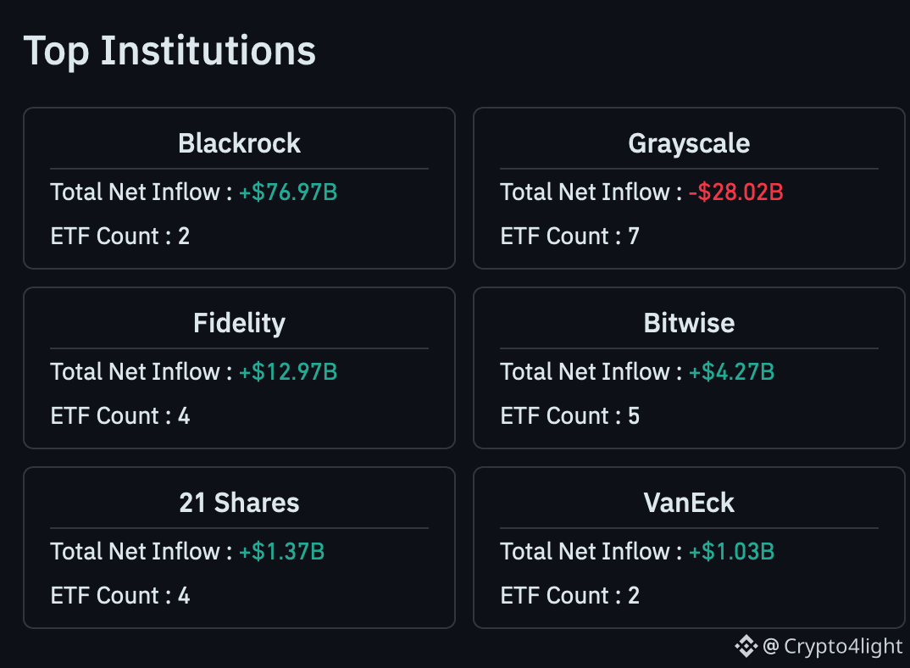Click Blackrock's ETF Count : 2 line
Screen dimensions: 910x668
pos(120,237)
